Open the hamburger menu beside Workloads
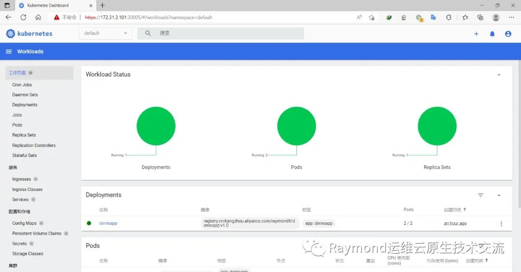Image resolution: width=521 pixels, height=272 pixels. point(9,52)
